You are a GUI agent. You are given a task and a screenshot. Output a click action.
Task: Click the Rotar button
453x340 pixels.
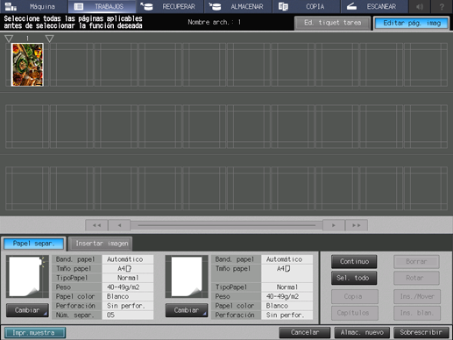(x=416, y=278)
